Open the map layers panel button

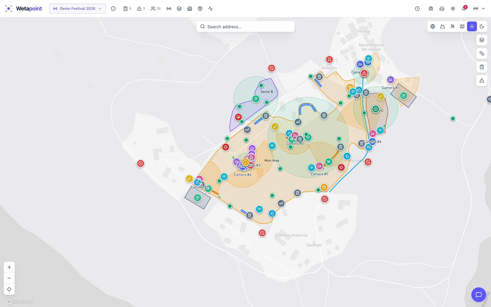coord(482,40)
